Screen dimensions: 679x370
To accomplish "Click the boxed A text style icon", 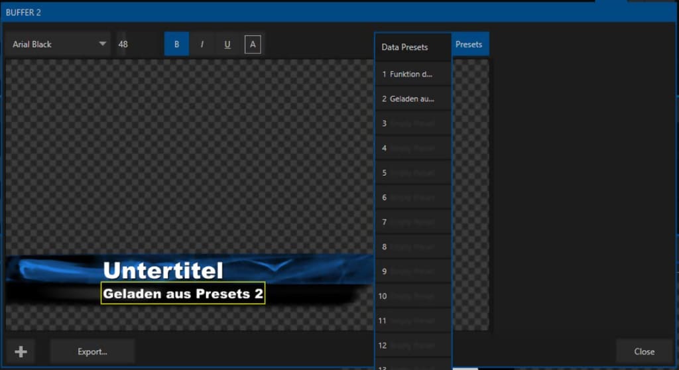I will coord(252,44).
